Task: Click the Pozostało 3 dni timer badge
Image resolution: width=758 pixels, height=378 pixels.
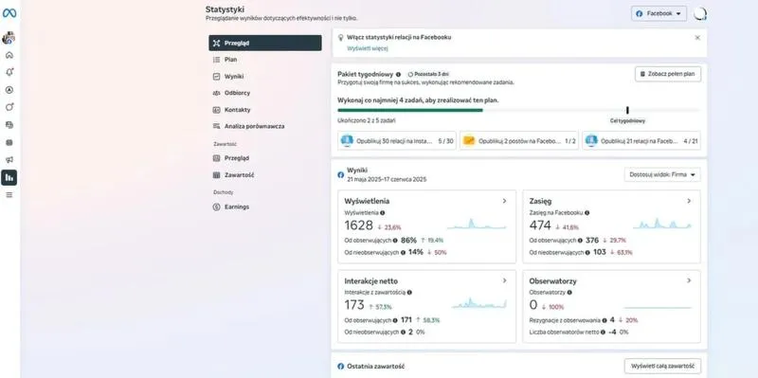Action: [x=428, y=75]
